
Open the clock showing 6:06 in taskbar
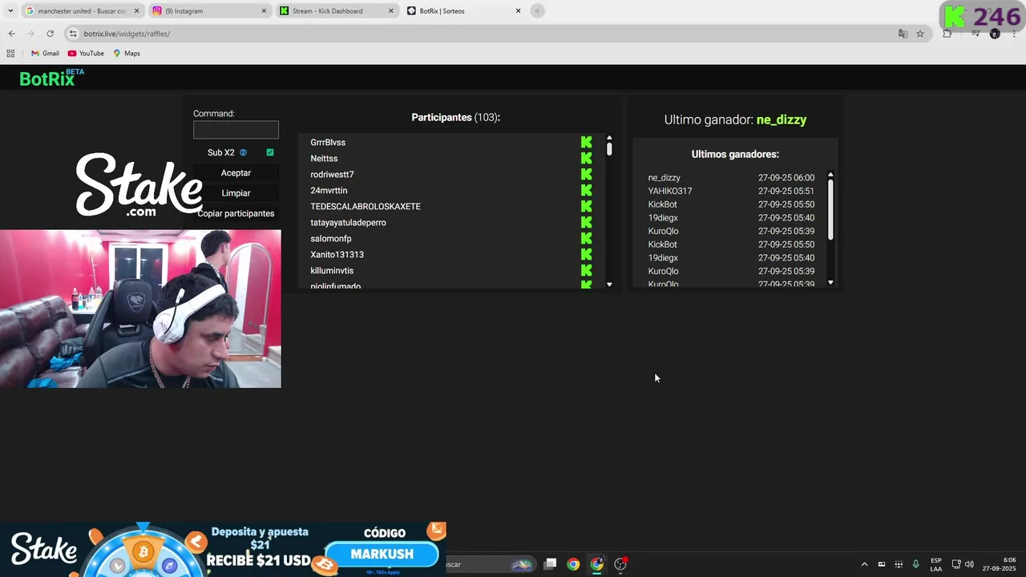(x=999, y=564)
